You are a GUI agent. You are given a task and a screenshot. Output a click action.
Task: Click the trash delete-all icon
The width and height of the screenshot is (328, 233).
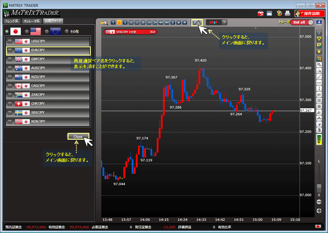click(319, 130)
